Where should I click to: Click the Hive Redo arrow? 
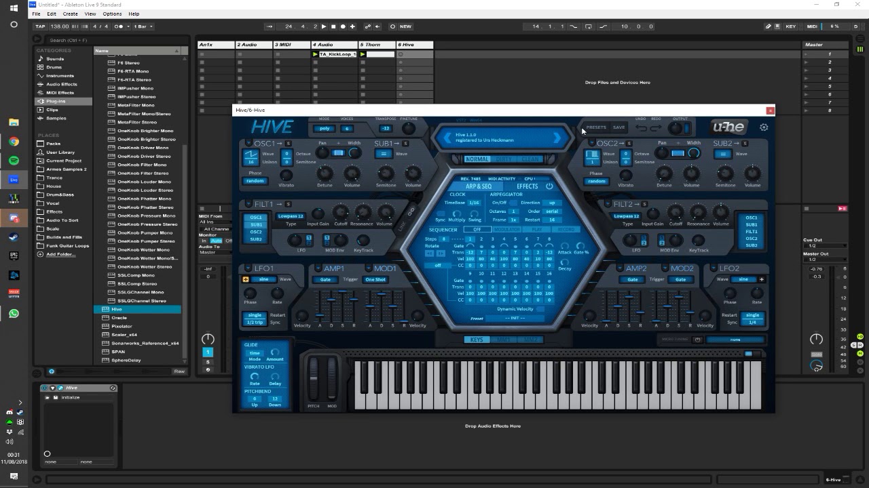click(655, 128)
